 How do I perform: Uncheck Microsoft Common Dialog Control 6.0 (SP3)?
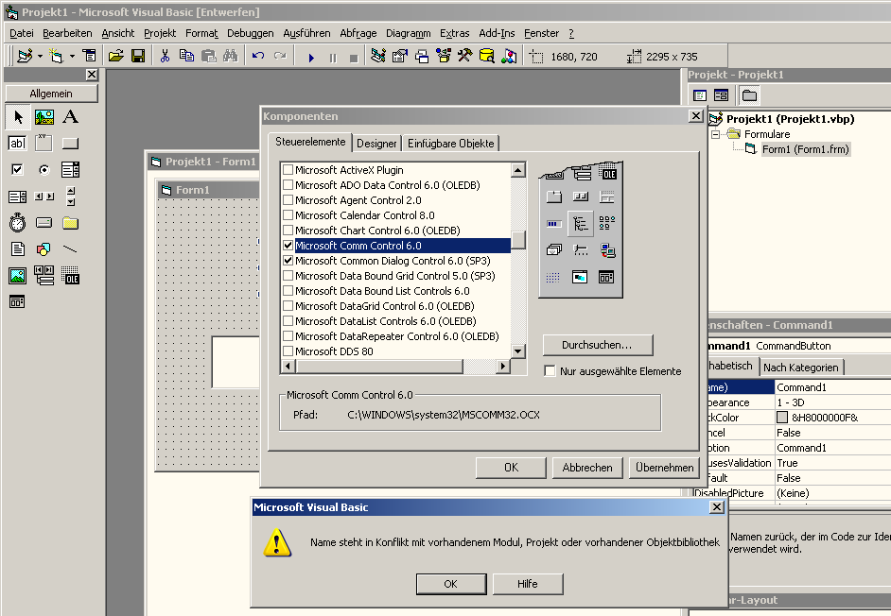[288, 261]
